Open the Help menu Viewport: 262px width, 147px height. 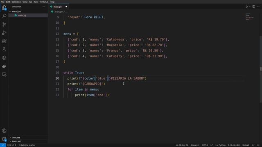52,2
